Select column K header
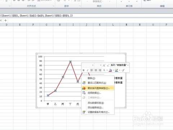Image resolution: width=173 pixels, height=130 pixels. [x=100, y=25]
